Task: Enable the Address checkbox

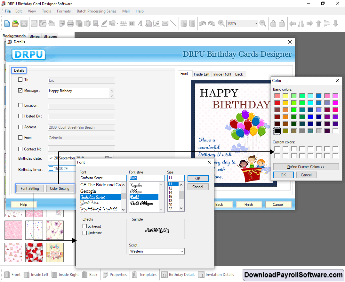Action: tap(20, 127)
